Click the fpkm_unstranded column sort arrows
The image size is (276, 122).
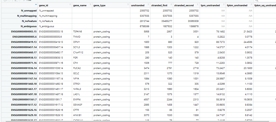click(x=251, y=4)
